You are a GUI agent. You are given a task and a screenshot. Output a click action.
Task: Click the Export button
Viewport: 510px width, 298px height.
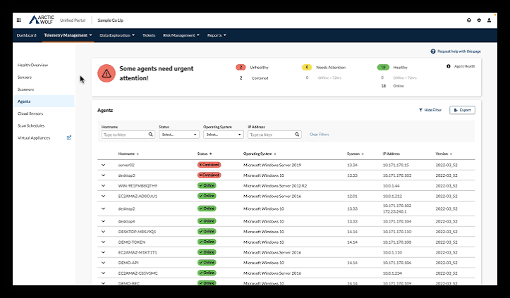coord(462,110)
